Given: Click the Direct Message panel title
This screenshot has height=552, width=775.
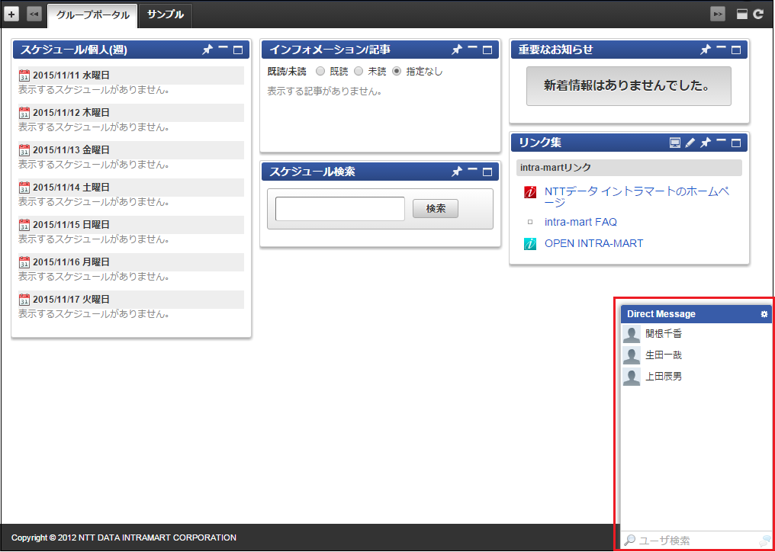Looking at the screenshot, I should (661, 314).
